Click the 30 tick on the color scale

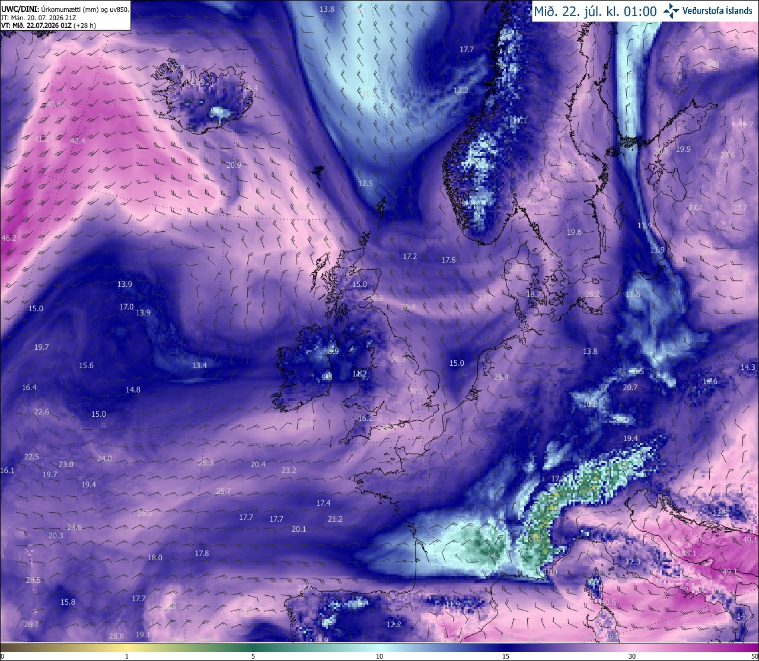coord(632,656)
